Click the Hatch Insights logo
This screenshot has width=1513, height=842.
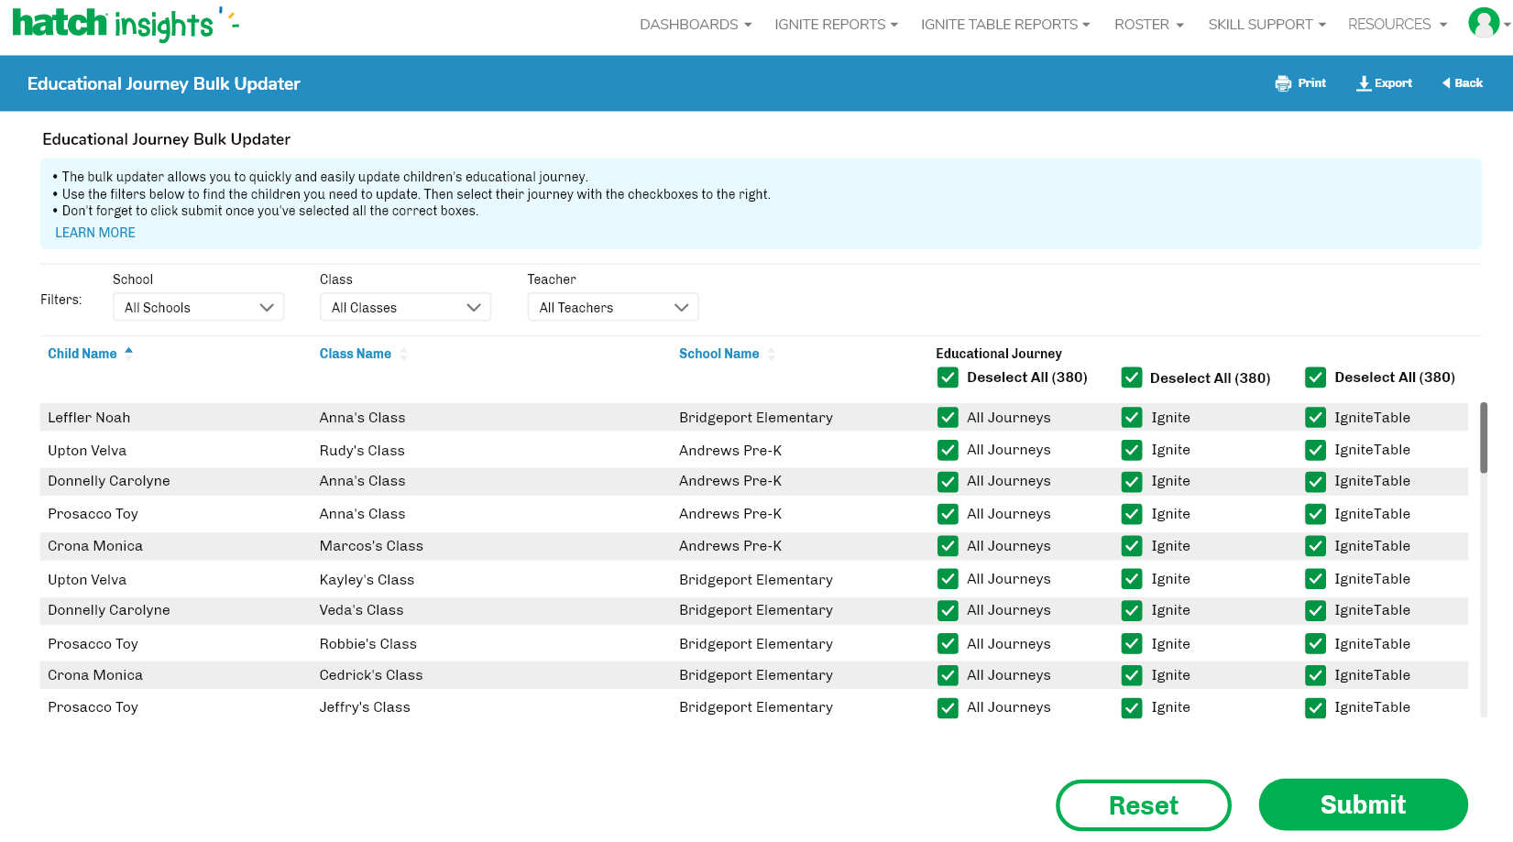click(125, 24)
